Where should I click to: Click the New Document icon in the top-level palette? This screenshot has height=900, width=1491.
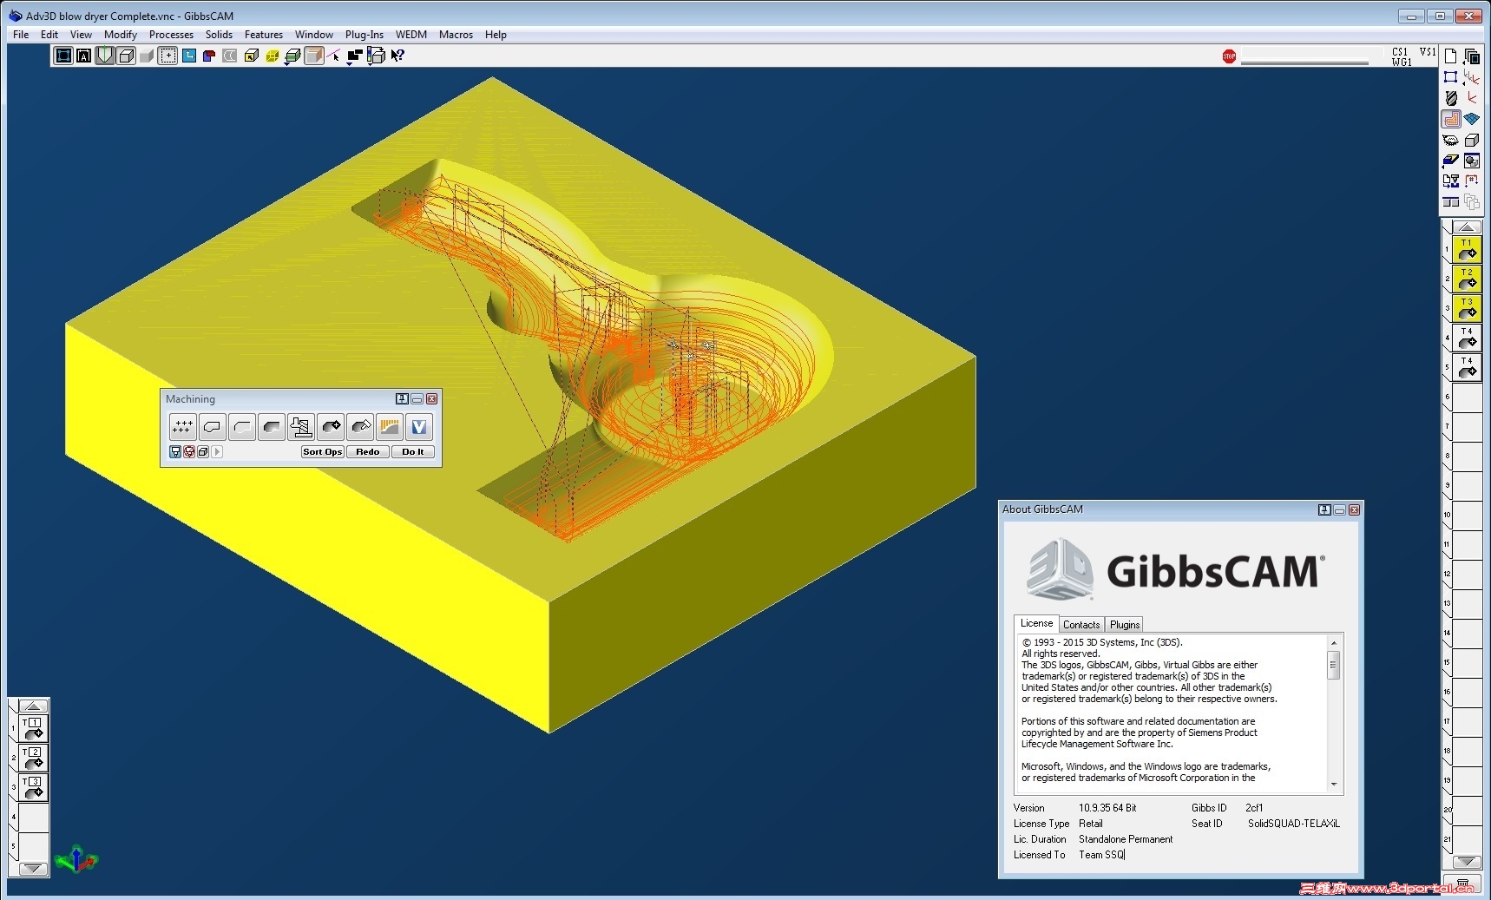click(1450, 56)
